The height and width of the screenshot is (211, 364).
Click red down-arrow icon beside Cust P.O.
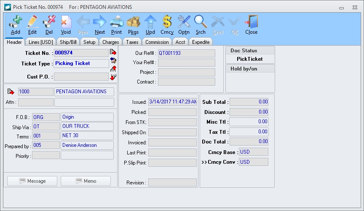[x=113, y=77]
